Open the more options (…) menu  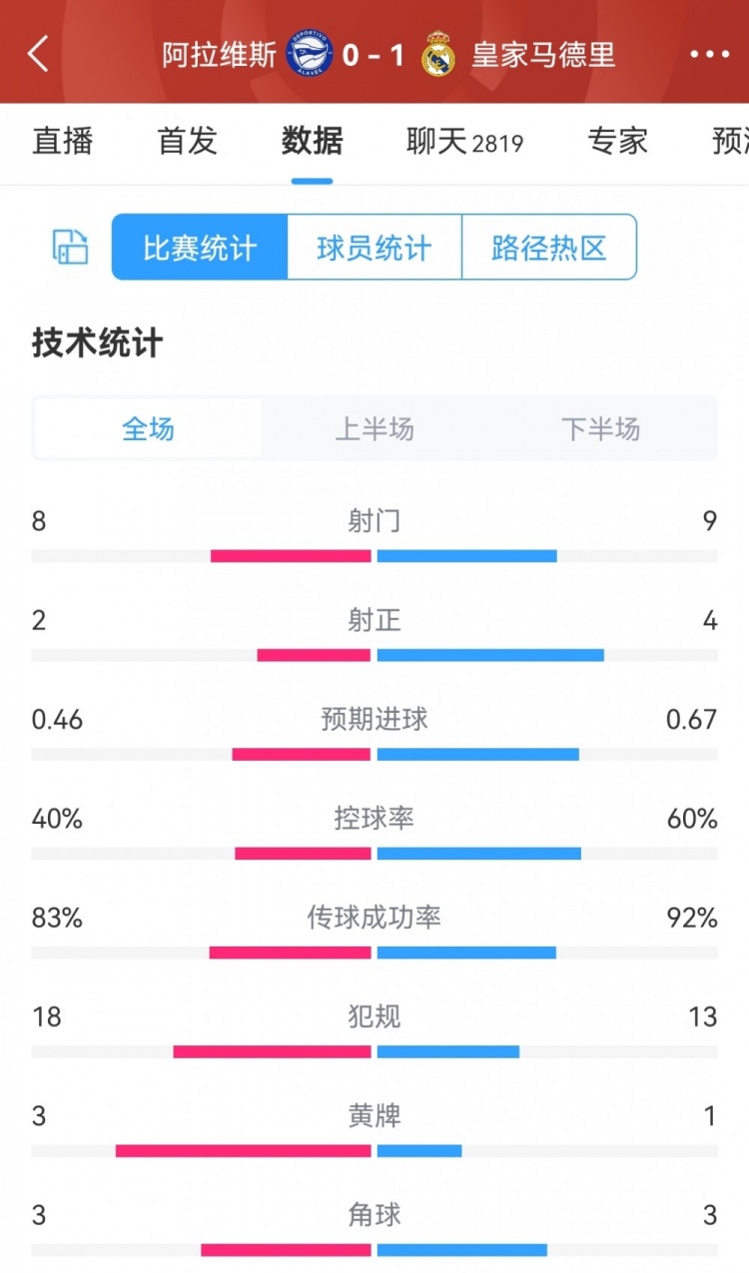pos(711,55)
